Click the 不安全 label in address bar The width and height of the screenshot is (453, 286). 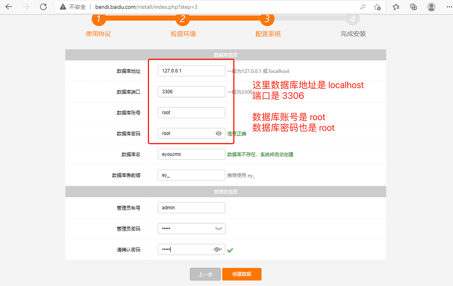(77, 7)
